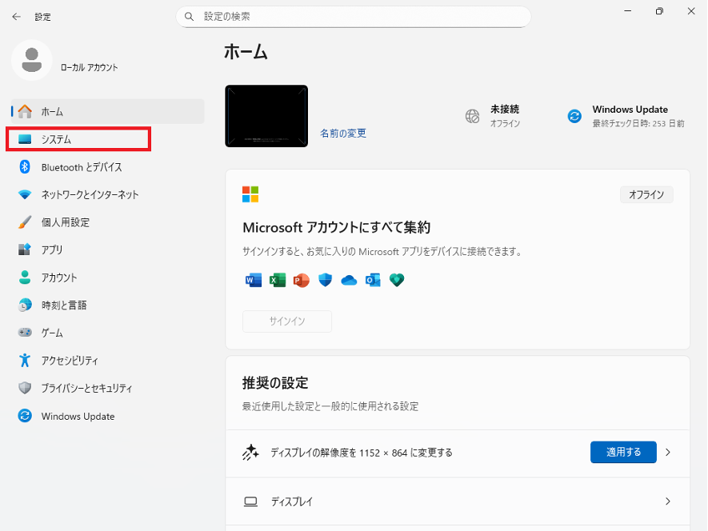Click the Bluetooth icon in sidebar
Screen dimensions: 708x531
click(25, 166)
